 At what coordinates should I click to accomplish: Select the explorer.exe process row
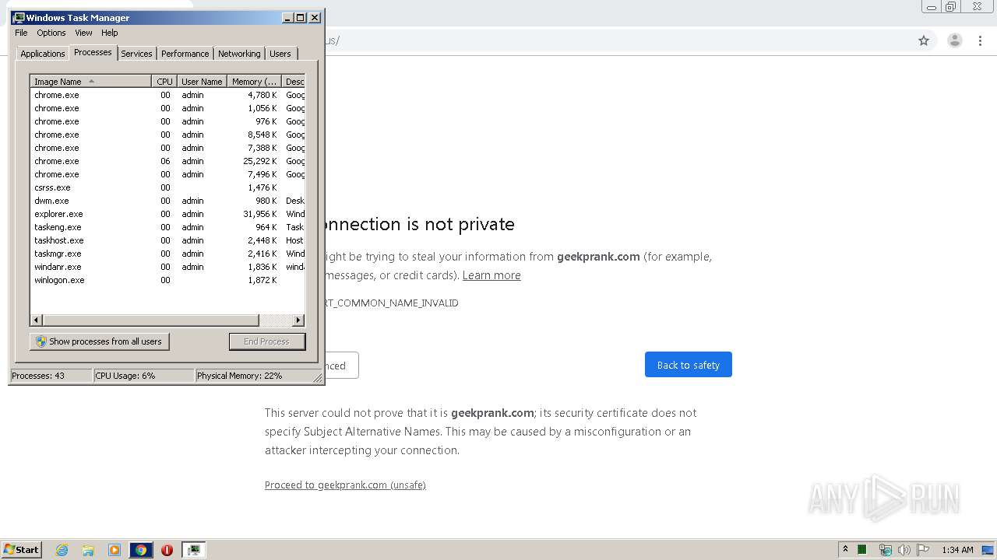point(167,214)
